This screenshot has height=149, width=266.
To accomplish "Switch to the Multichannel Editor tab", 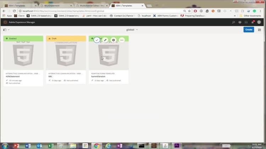I will (x=92, y=6).
